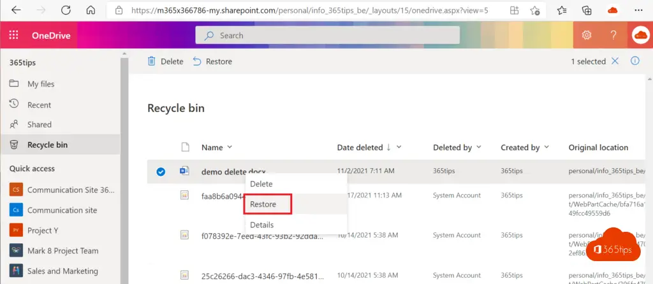Image resolution: width=653 pixels, height=284 pixels.
Task: Click the sidebar vertical scrollbar
Action: [x=124, y=166]
